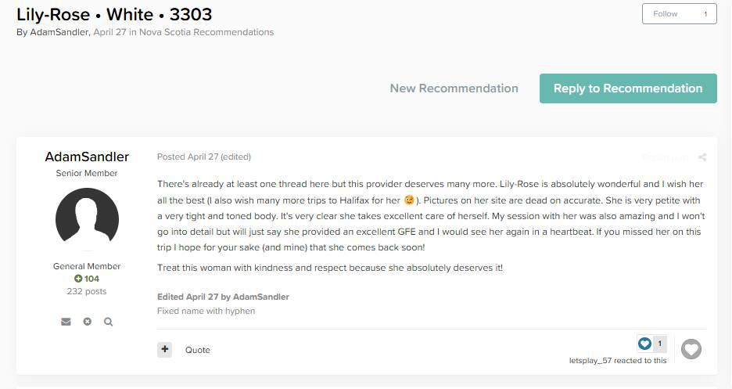Toggle the gray heart like button
Screen dimensions: 732x389
pos(691,349)
